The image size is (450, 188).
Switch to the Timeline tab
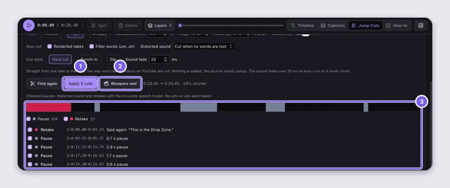click(302, 26)
